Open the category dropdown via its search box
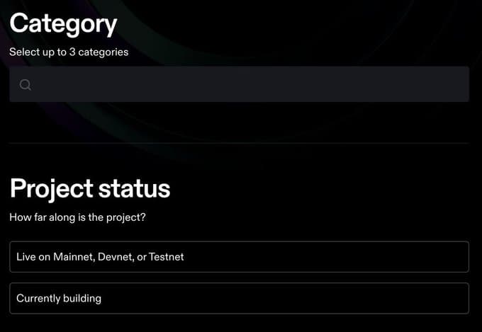 tap(213, 84)
